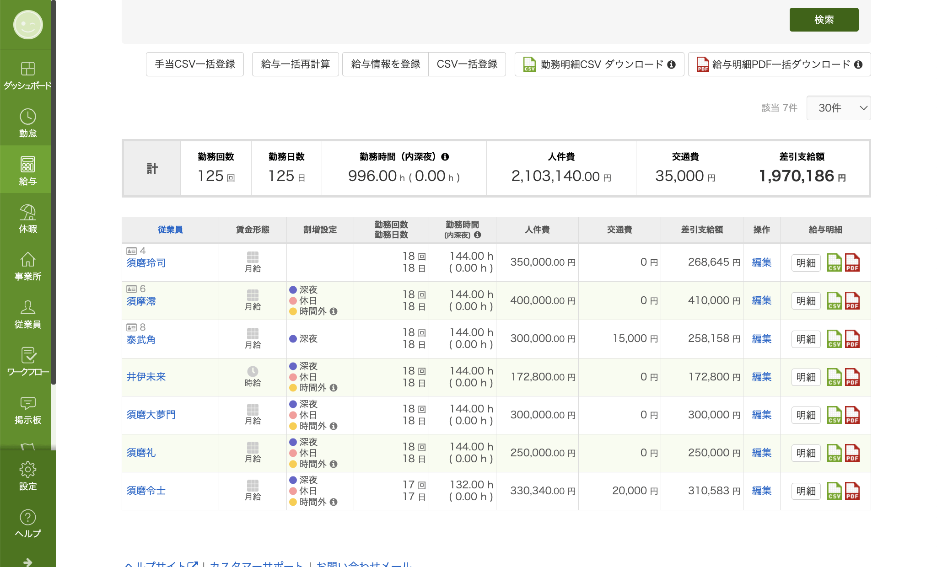The width and height of the screenshot is (937, 567).
Task: Download CSV payslip for 須磨令士
Action: (x=834, y=491)
